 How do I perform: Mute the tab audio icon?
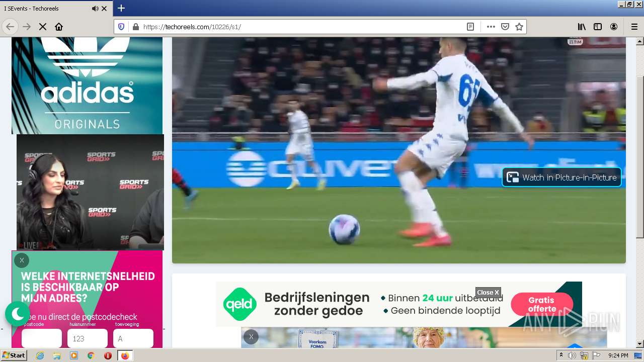pyautogui.click(x=95, y=9)
